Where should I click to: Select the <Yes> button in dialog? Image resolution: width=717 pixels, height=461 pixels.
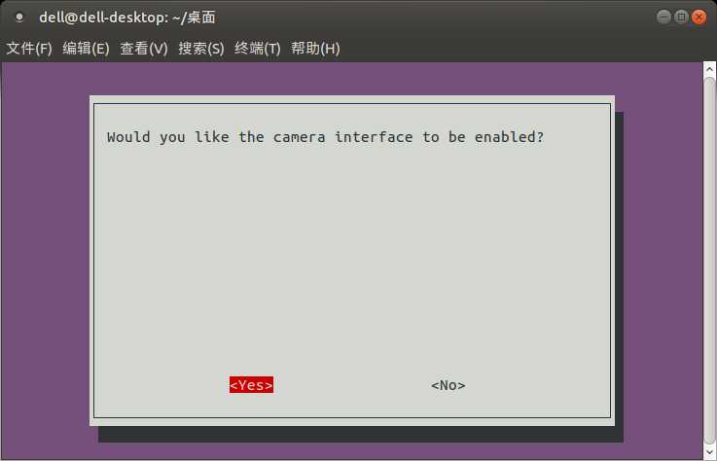pyautogui.click(x=251, y=385)
